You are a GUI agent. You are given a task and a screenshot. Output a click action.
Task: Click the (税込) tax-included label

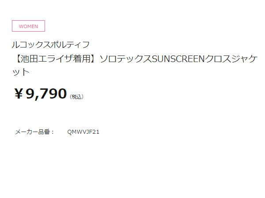76,97
